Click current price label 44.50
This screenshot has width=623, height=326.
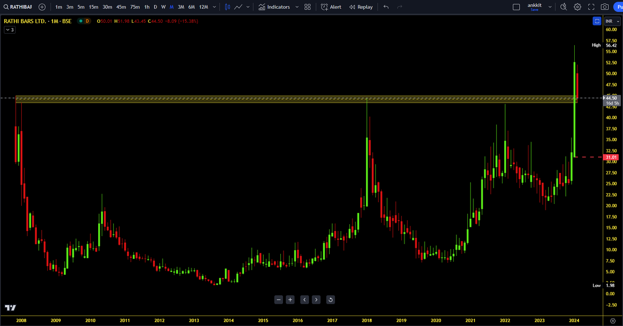click(611, 98)
